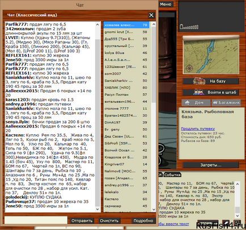
Task: Click the people icon on Войти в штаб
Action: click(198, 92)
